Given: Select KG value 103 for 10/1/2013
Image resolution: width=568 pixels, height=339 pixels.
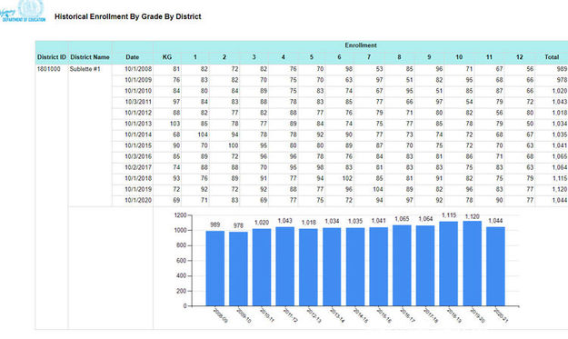Looking at the screenshot, I should point(174,124).
